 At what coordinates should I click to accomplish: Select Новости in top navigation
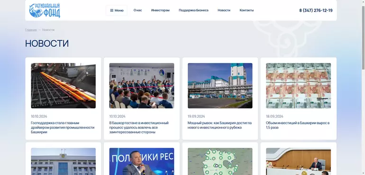pos(224,10)
